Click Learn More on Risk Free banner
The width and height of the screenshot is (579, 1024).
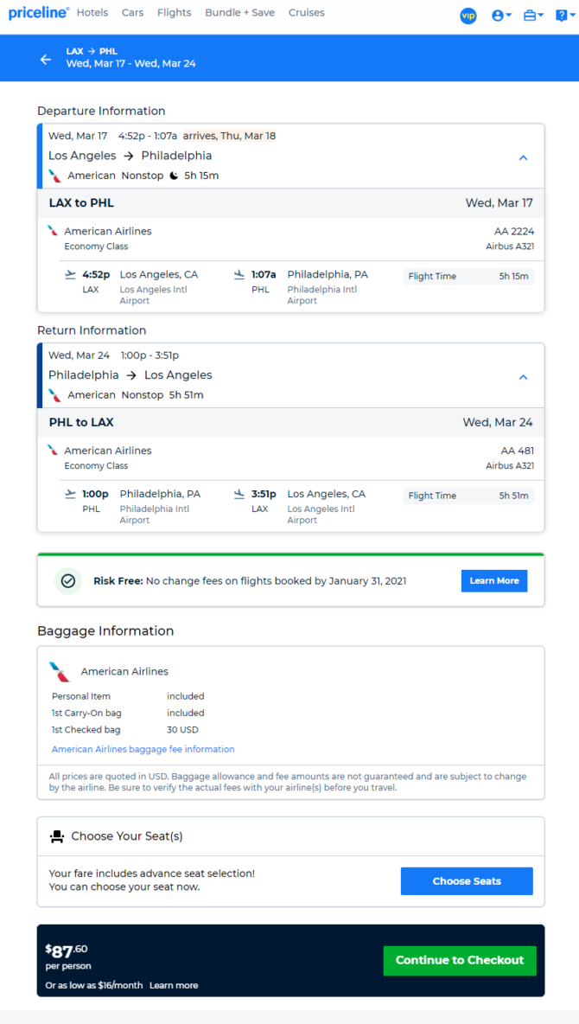pyautogui.click(x=494, y=580)
